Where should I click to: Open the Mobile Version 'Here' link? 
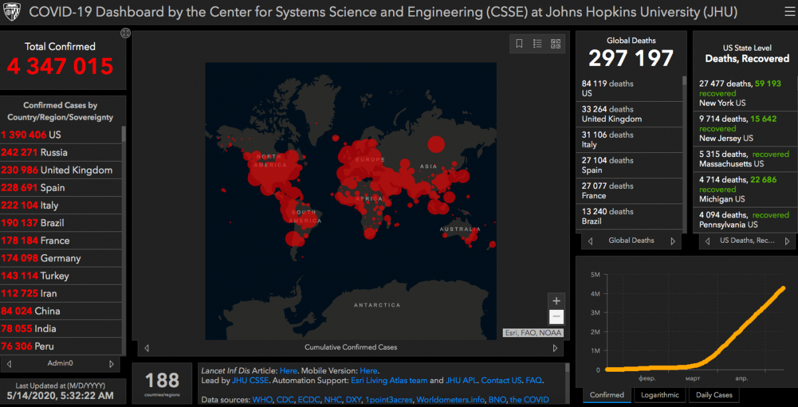coord(368,370)
